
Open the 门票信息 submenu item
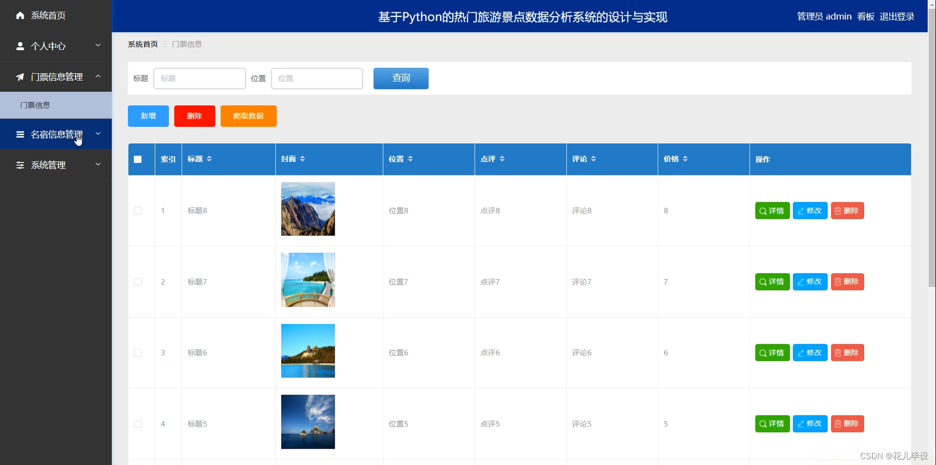coord(35,105)
